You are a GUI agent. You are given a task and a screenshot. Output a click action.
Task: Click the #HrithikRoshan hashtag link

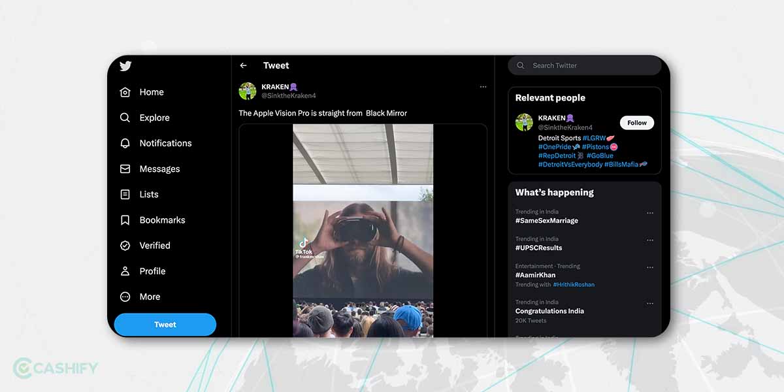point(574,285)
